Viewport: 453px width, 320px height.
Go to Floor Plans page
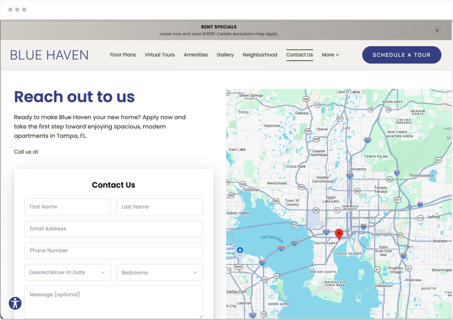[123, 55]
